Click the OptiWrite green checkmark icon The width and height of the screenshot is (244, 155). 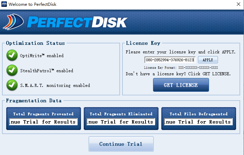12,55
